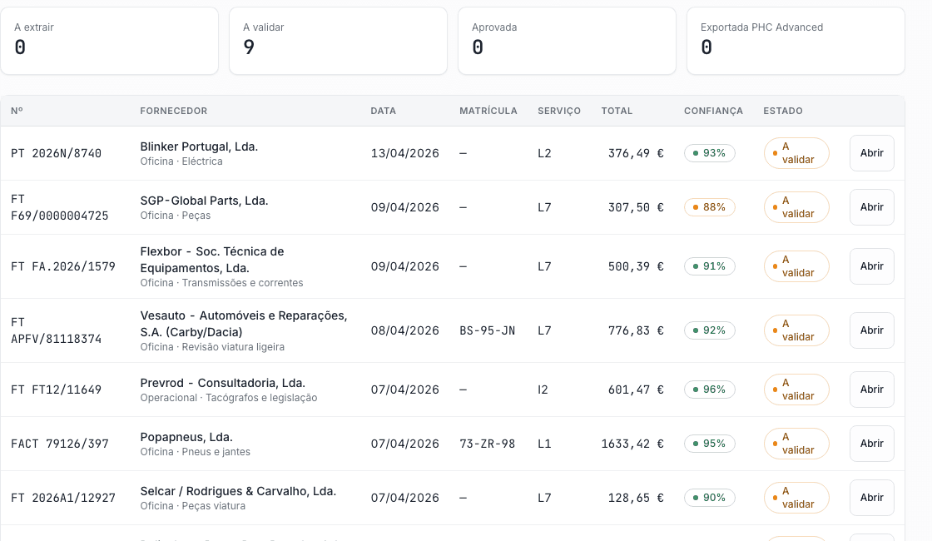Image resolution: width=932 pixels, height=541 pixels.
Task: Select the A validar summary card
Action: pos(338,41)
